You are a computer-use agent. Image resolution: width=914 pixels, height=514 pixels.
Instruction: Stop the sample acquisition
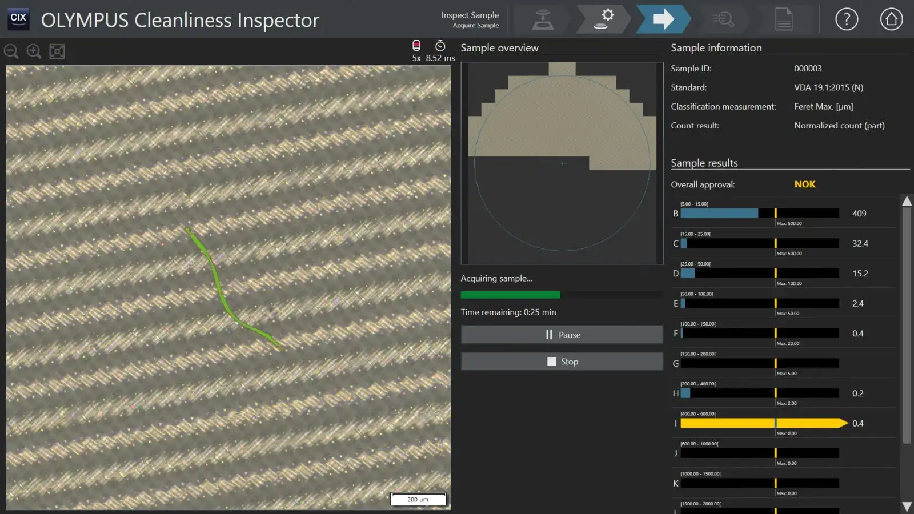tap(562, 362)
